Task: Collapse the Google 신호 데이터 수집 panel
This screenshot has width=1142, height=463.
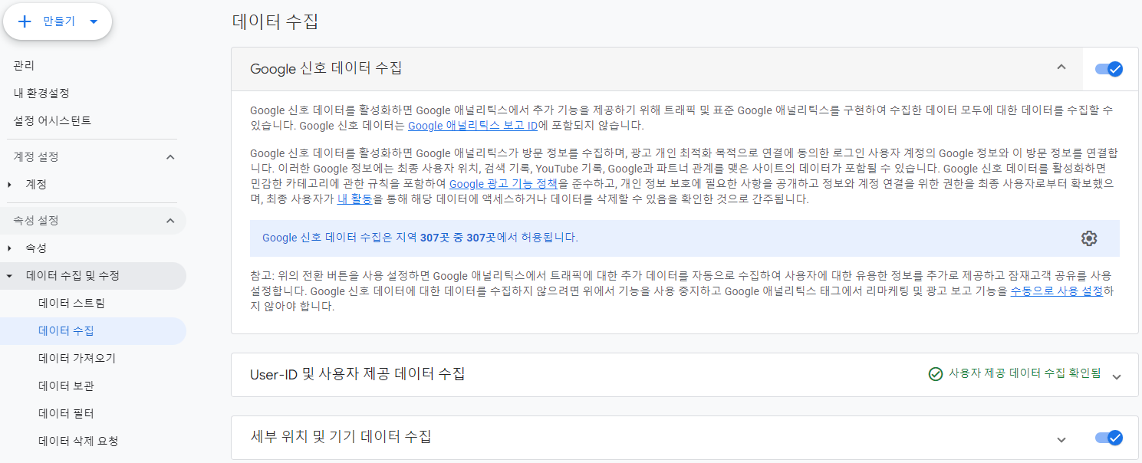Action: 1061,67
